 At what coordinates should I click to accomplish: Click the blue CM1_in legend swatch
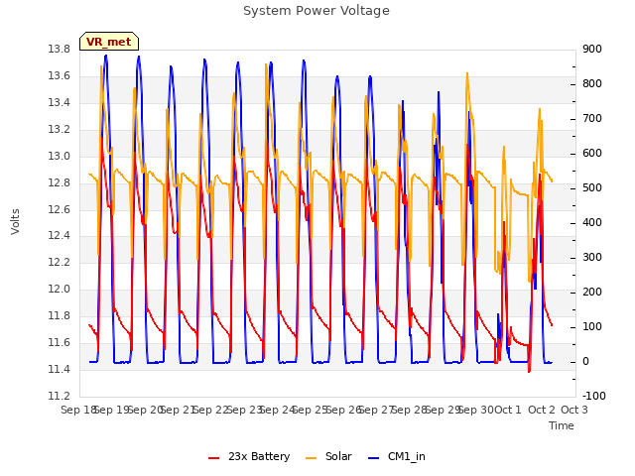tap(373, 458)
